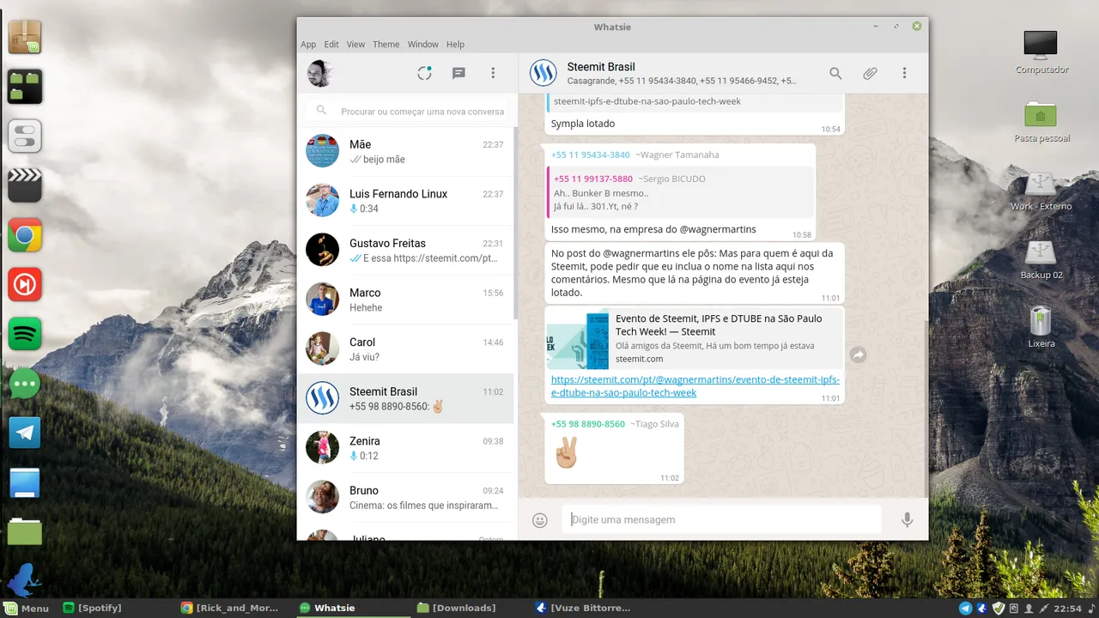The width and height of the screenshot is (1099, 618).
Task: Open the Window menu
Action: [x=422, y=45]
